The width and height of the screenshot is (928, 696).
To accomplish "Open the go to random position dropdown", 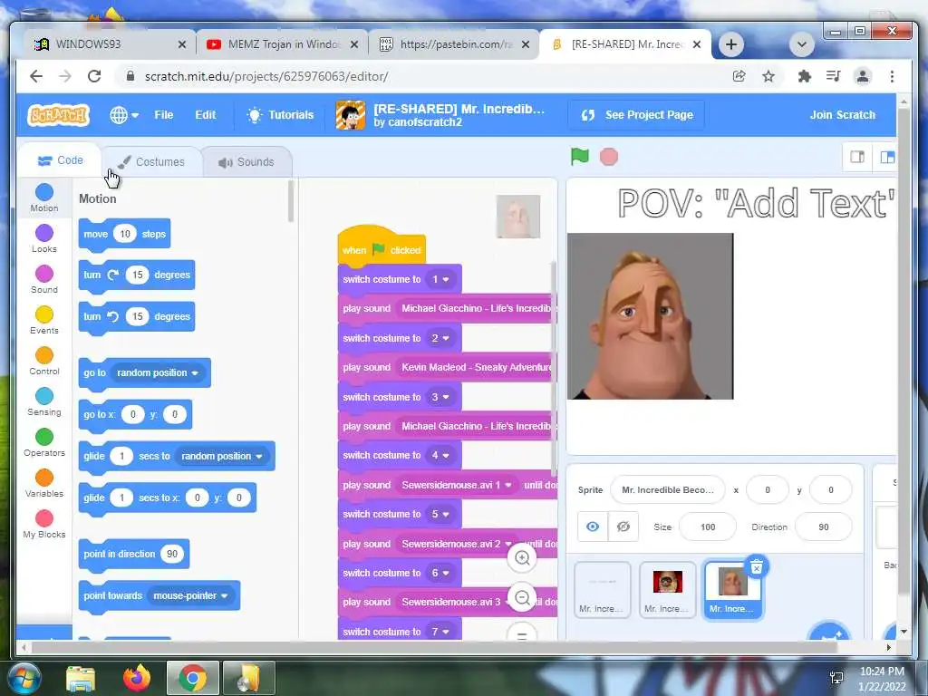I will click(158, 372).
